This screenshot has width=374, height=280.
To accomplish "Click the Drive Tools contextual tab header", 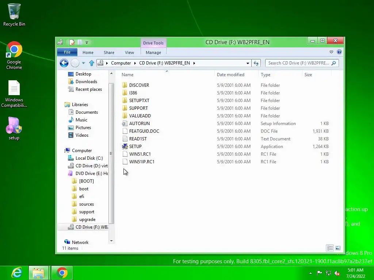I will 153,43.
